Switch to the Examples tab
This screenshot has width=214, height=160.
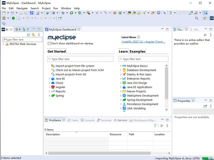click(x=137, y=52)
